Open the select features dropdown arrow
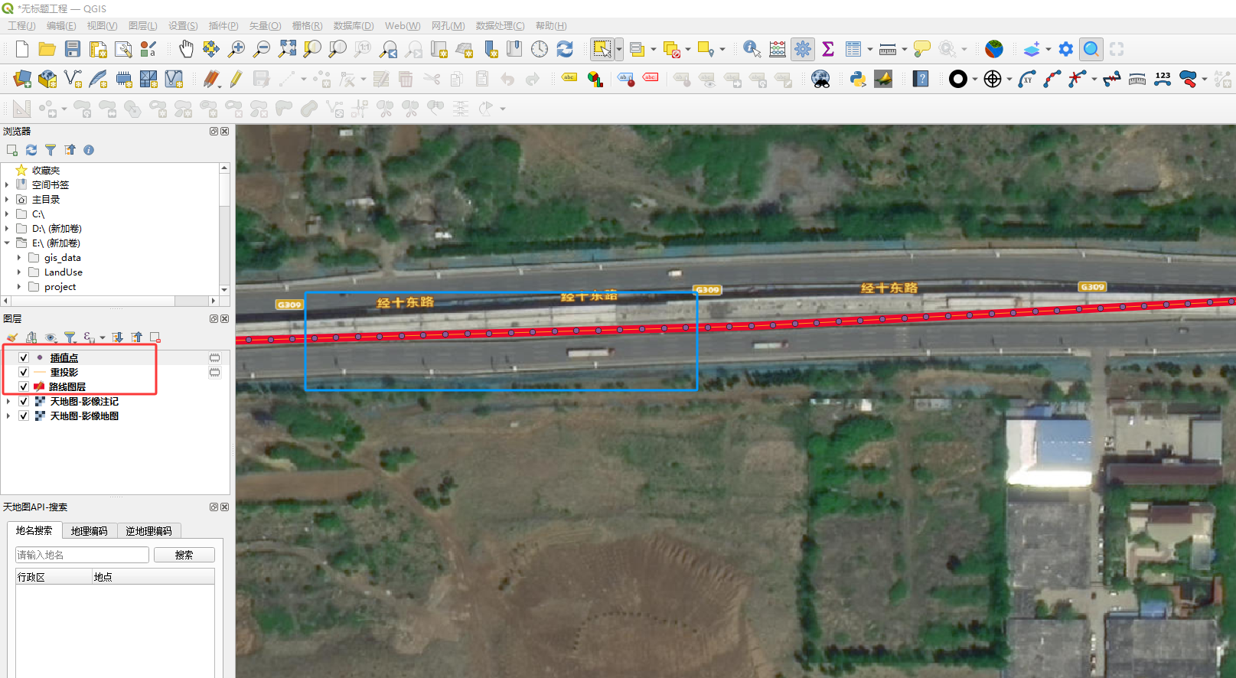This screenshot has width=1236, height=678. pos(619,49)
